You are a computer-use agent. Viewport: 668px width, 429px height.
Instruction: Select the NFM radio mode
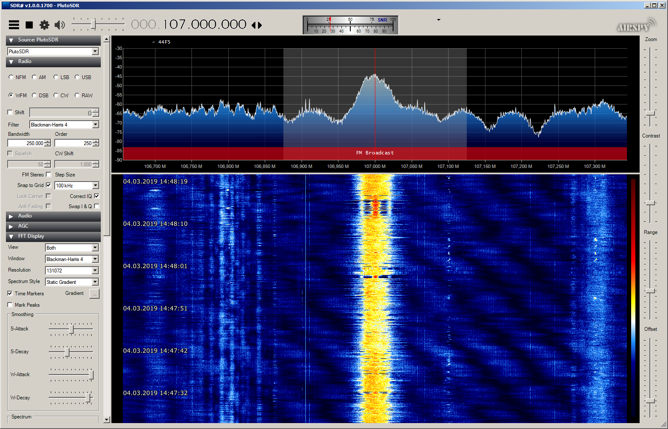pyautogui.click(x=11, y=77)
